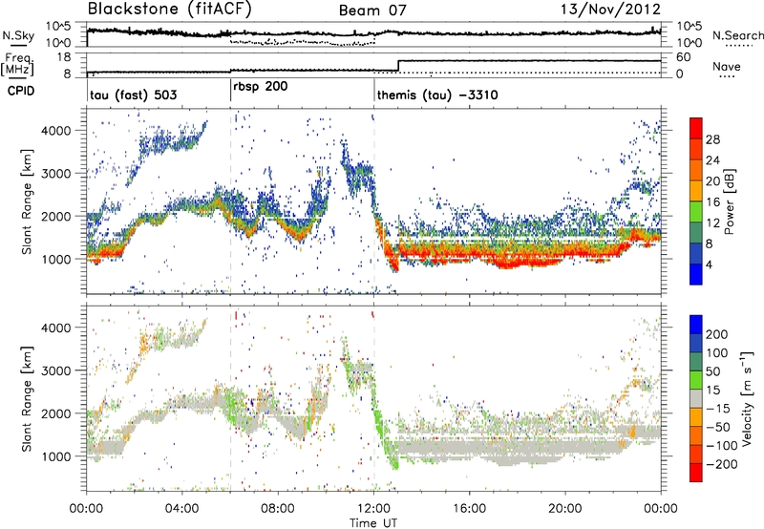
Task: Click the 04:00 time tick label
Action: [x=182, y=509]
